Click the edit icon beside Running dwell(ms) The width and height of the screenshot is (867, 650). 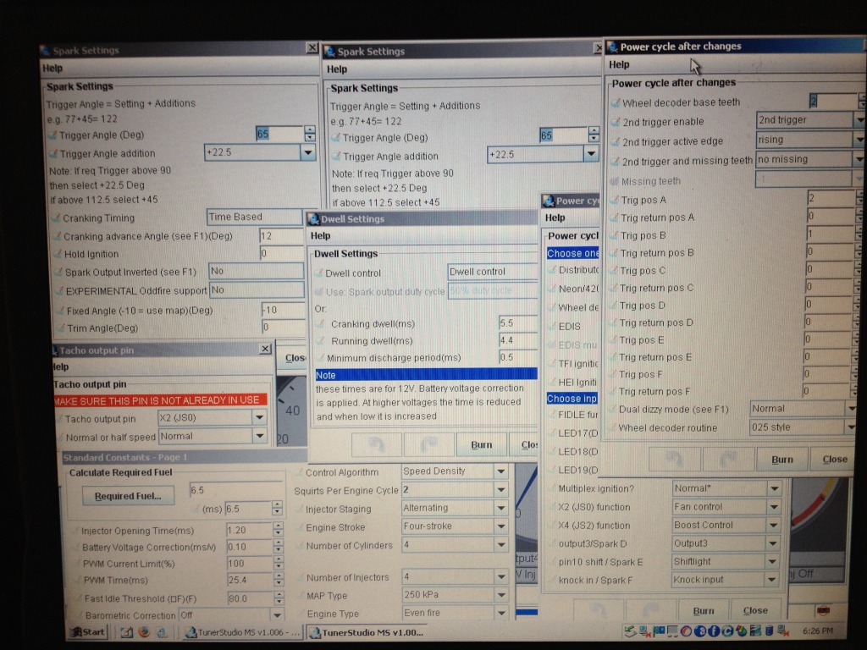click(x=321, y=341)
